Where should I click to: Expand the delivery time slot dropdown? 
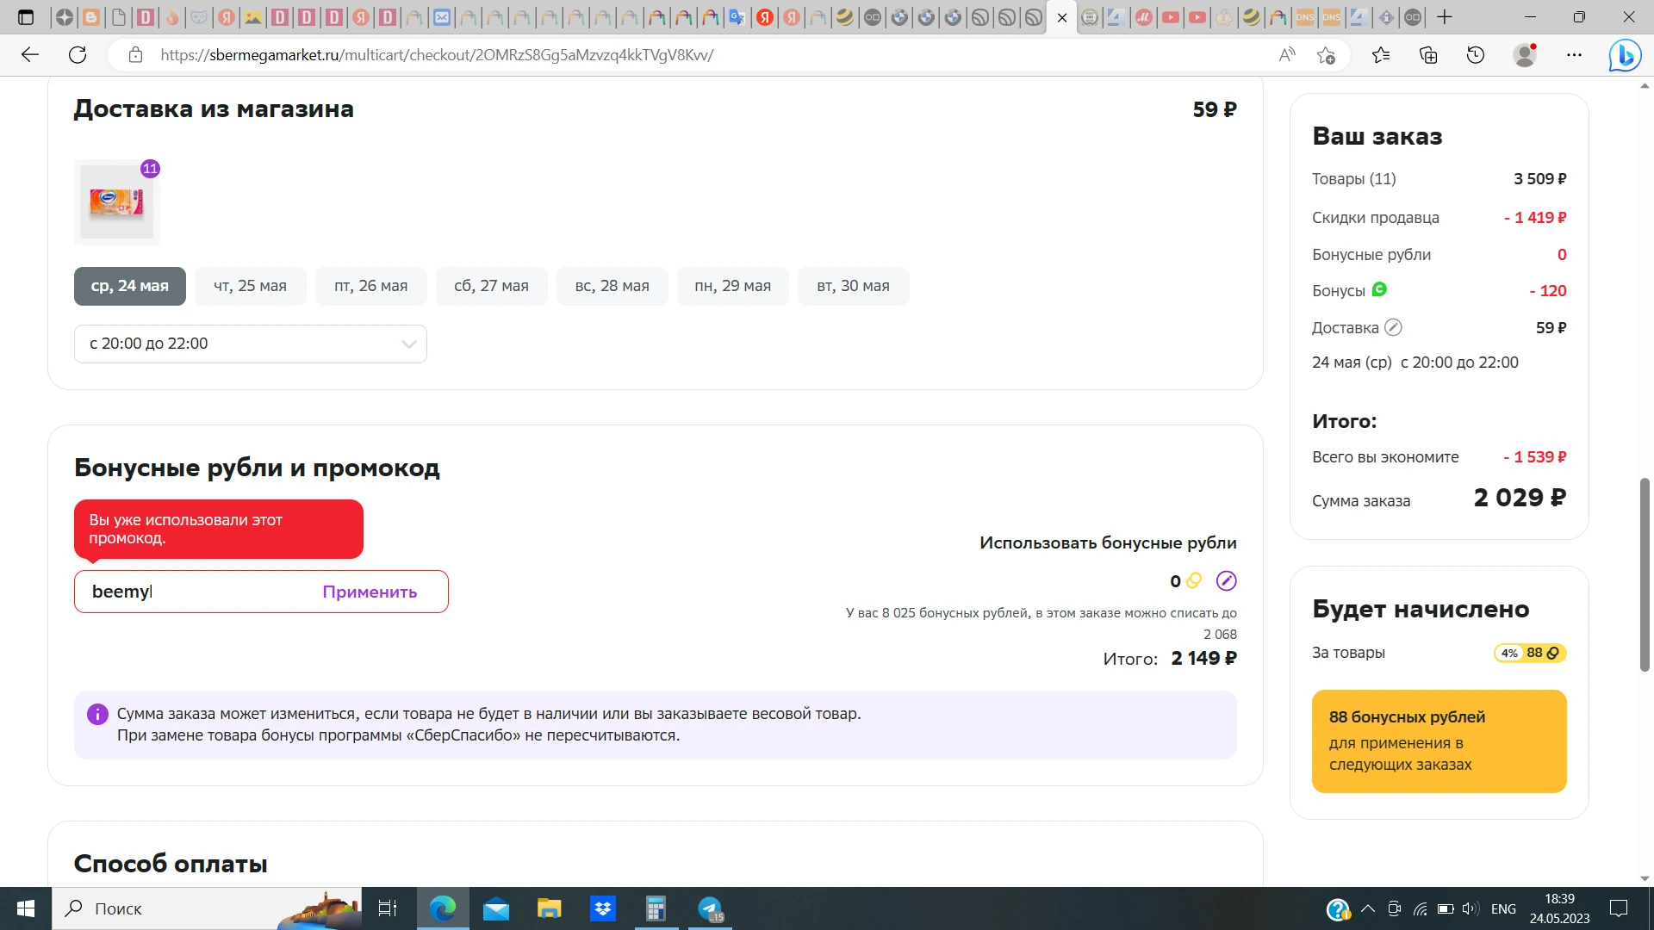tap(251, 344)
